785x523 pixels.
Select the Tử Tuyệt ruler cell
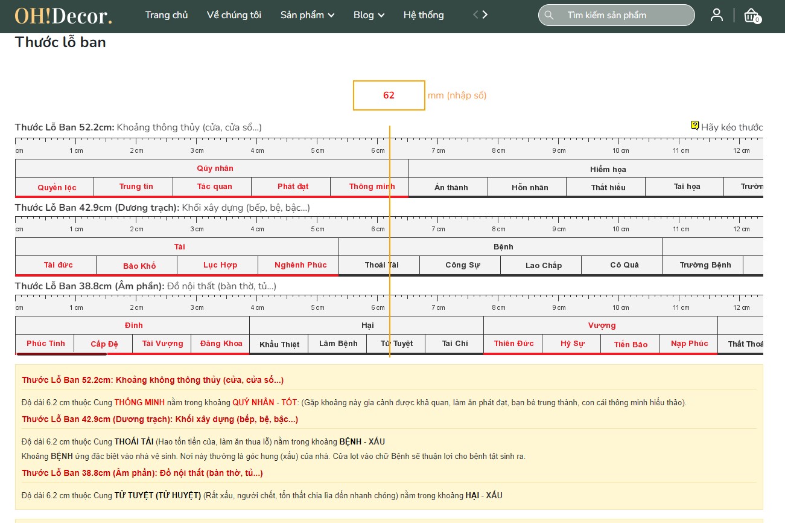(396, 344)
